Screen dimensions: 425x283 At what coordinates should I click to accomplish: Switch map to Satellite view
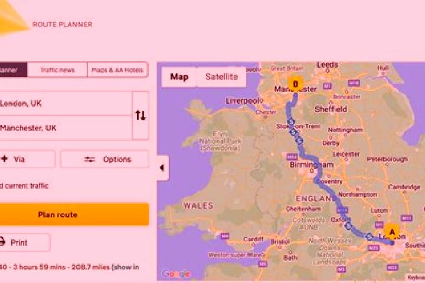[221, 77]
